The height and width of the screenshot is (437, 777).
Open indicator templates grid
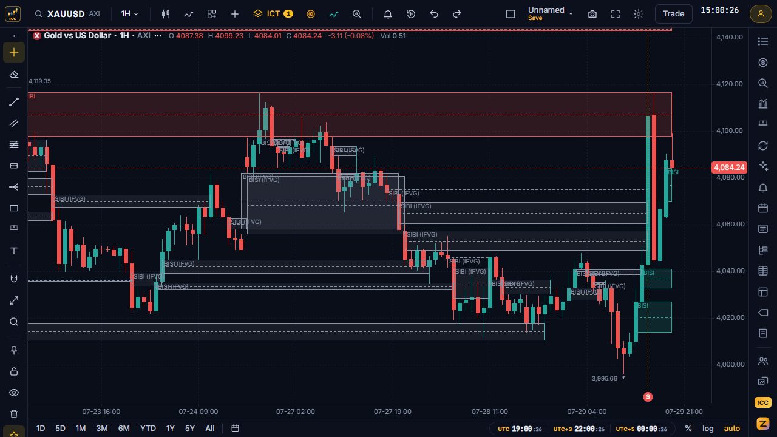(212, 13)
